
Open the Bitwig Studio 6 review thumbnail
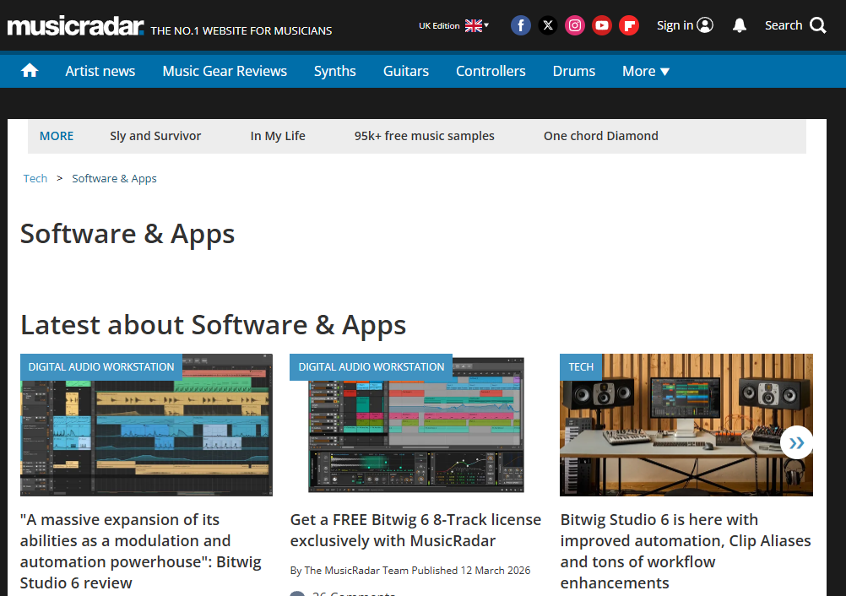click(146, 425)
